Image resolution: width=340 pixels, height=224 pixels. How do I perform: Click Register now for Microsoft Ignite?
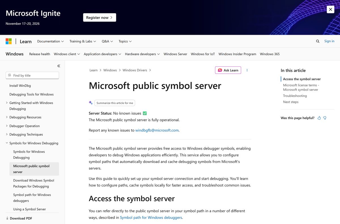(99, 18)
